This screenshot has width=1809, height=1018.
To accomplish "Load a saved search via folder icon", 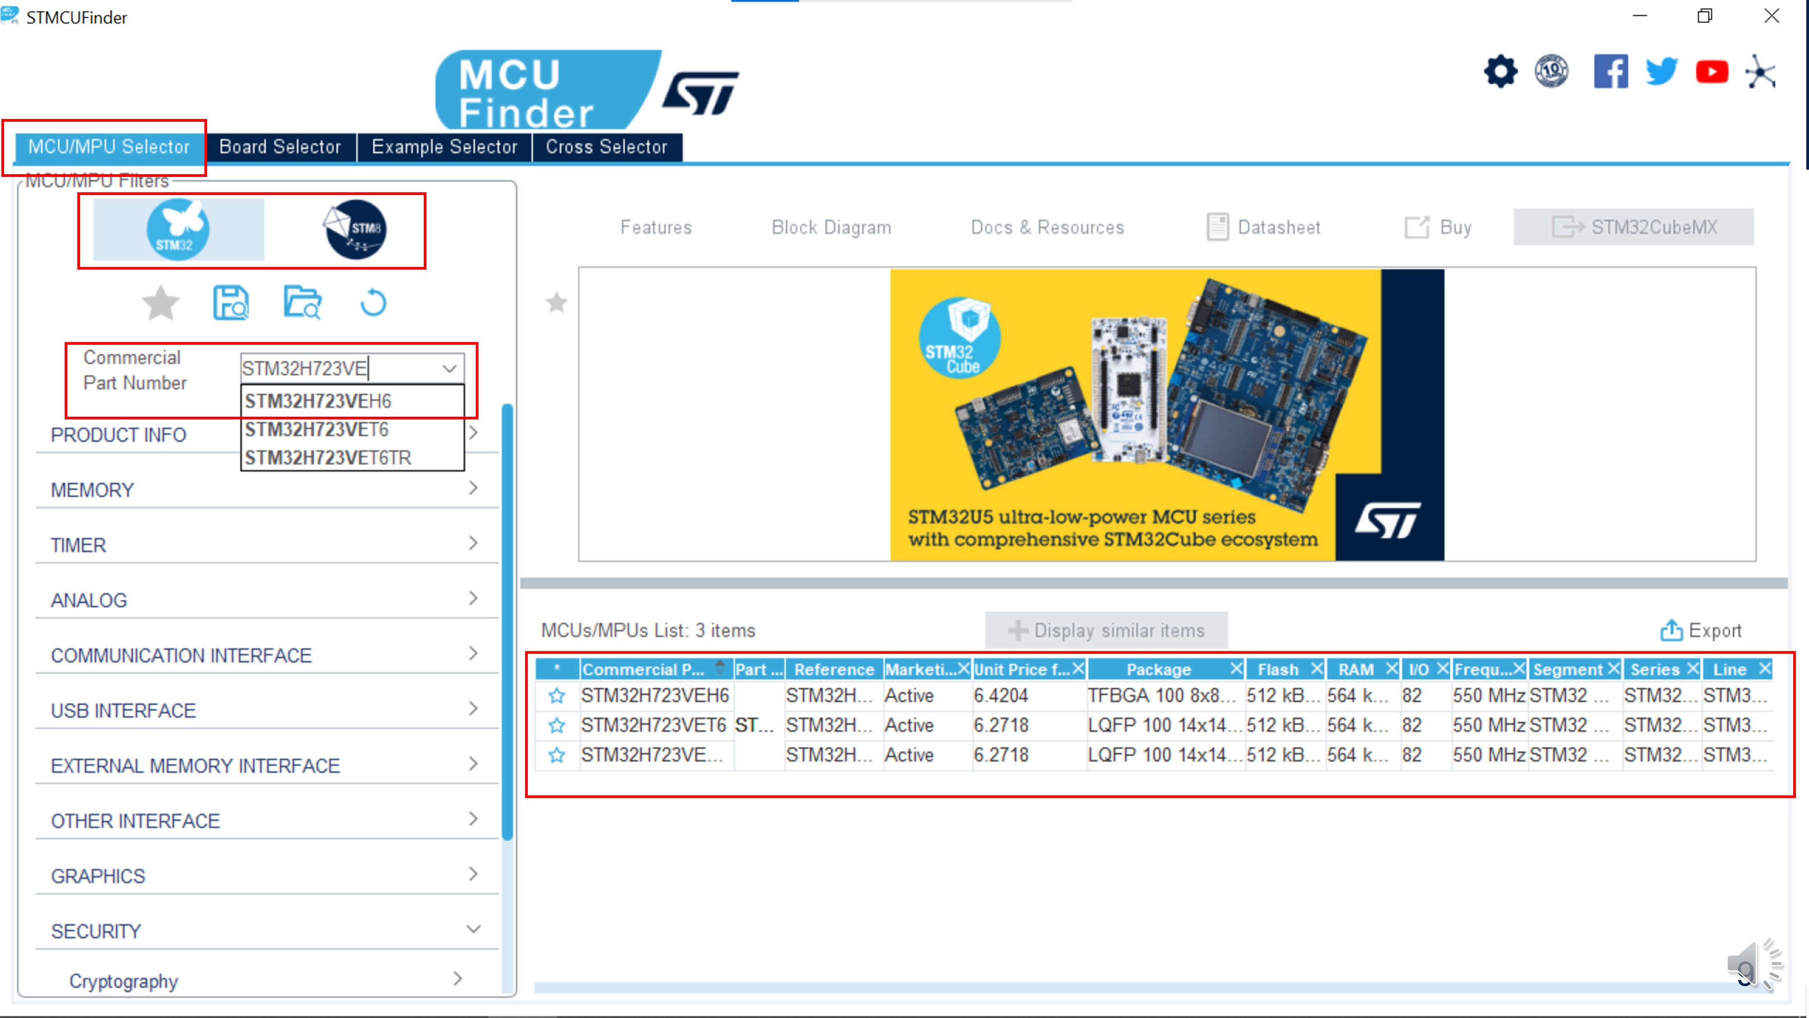I will pos(303,303).
